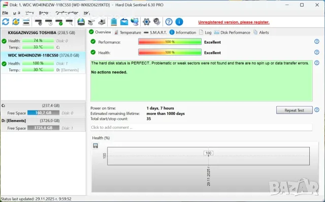Click the 'Click to add comment' field
The width and height of the screenshot is (325, 202).
point(201,128)
